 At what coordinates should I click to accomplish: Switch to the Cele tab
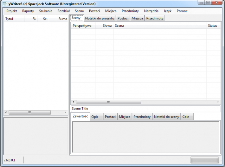click(x=187, y=117)
